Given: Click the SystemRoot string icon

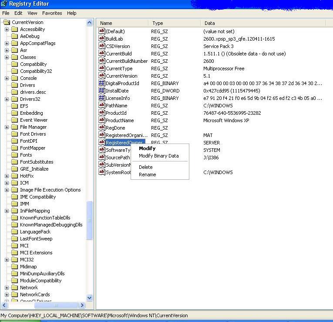Looking at the screenshot, I should pos(102,172).
